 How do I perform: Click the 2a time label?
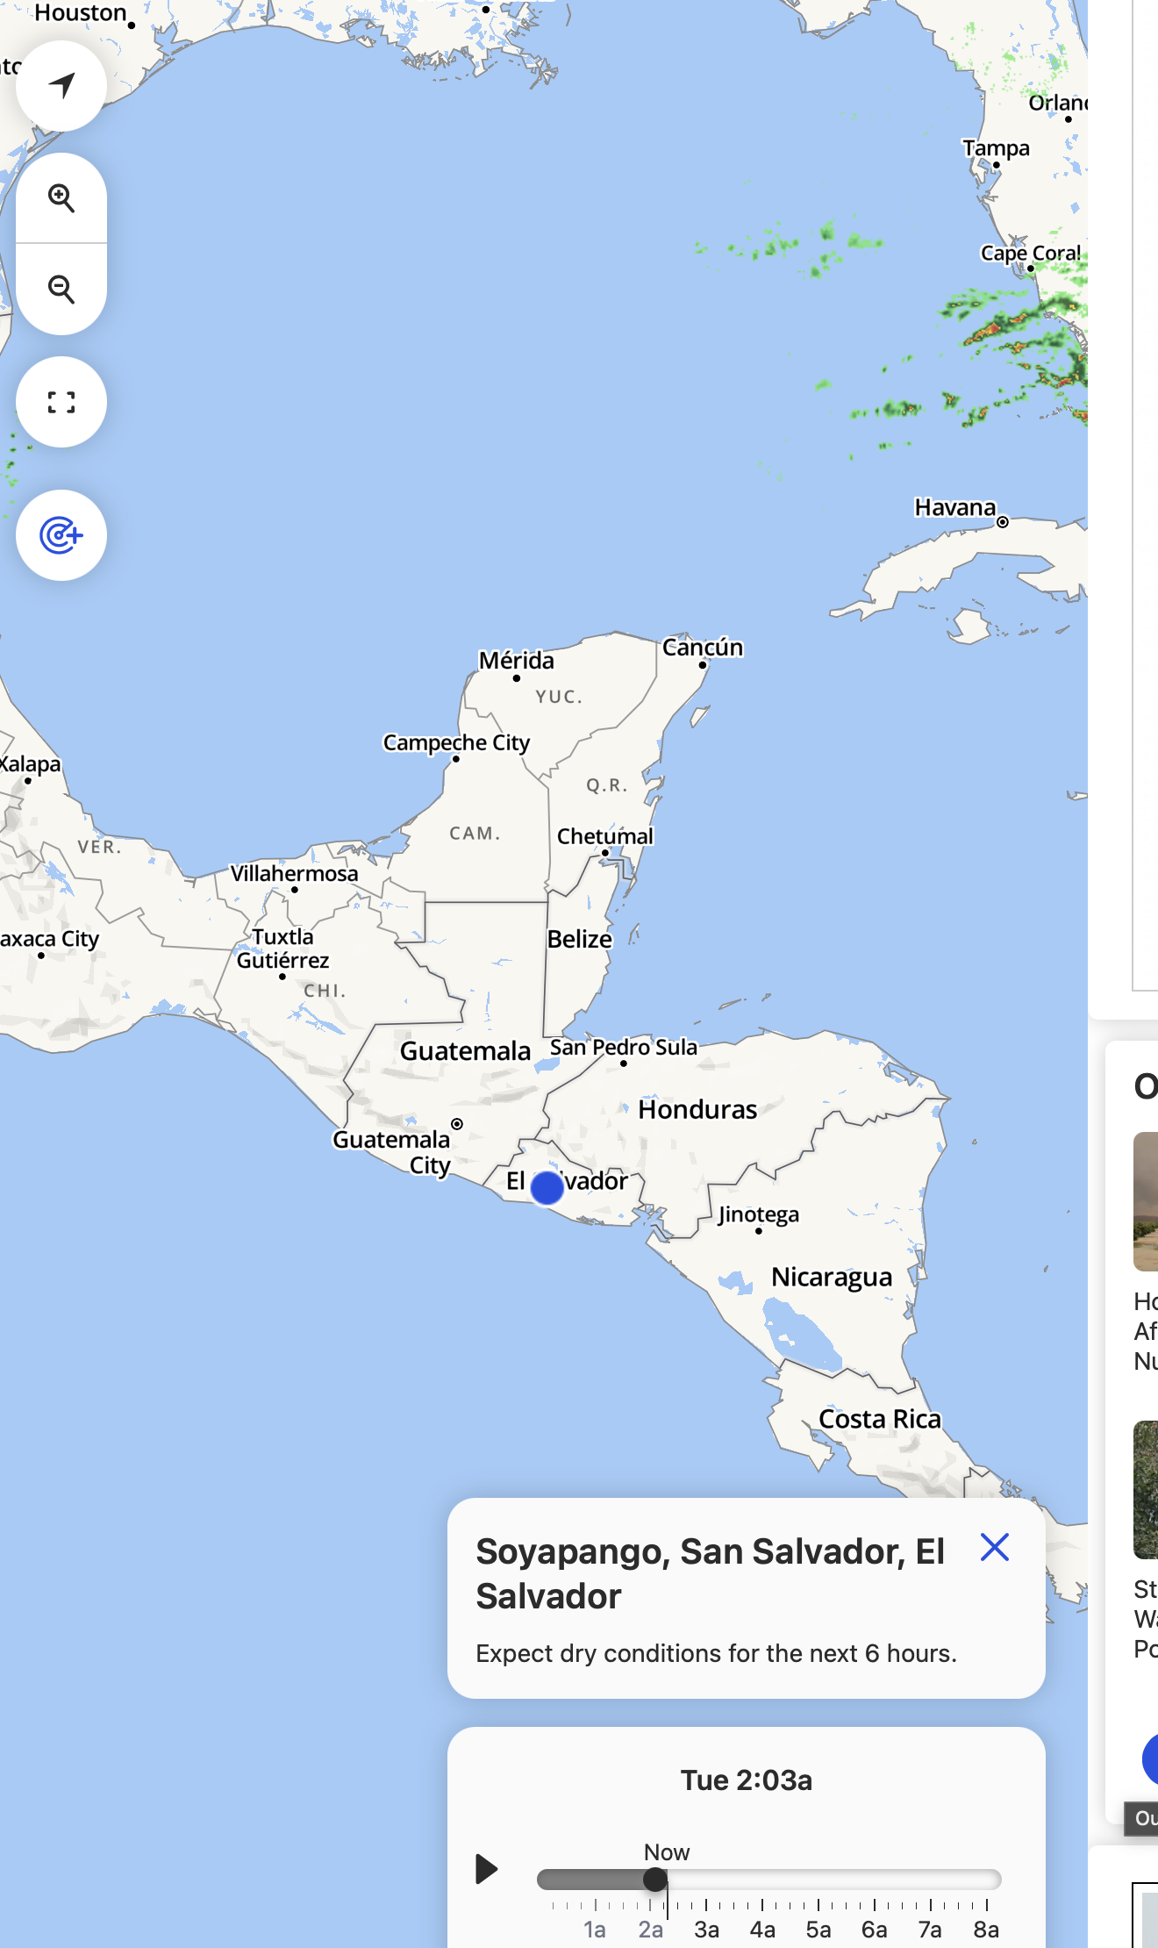(x=651, y=1930)
